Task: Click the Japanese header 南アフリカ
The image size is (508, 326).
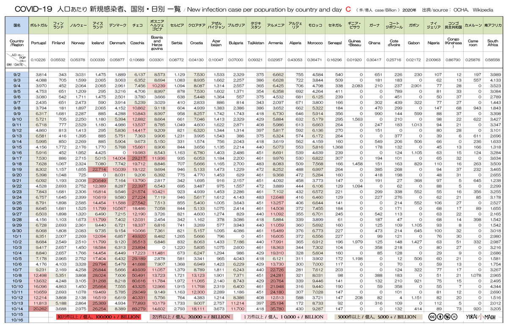Action: click(x=492, y=25)
